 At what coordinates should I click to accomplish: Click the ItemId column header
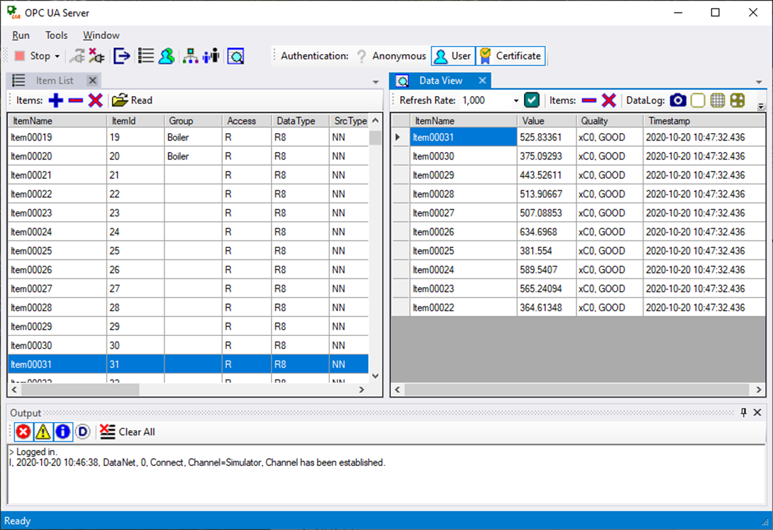136,121
